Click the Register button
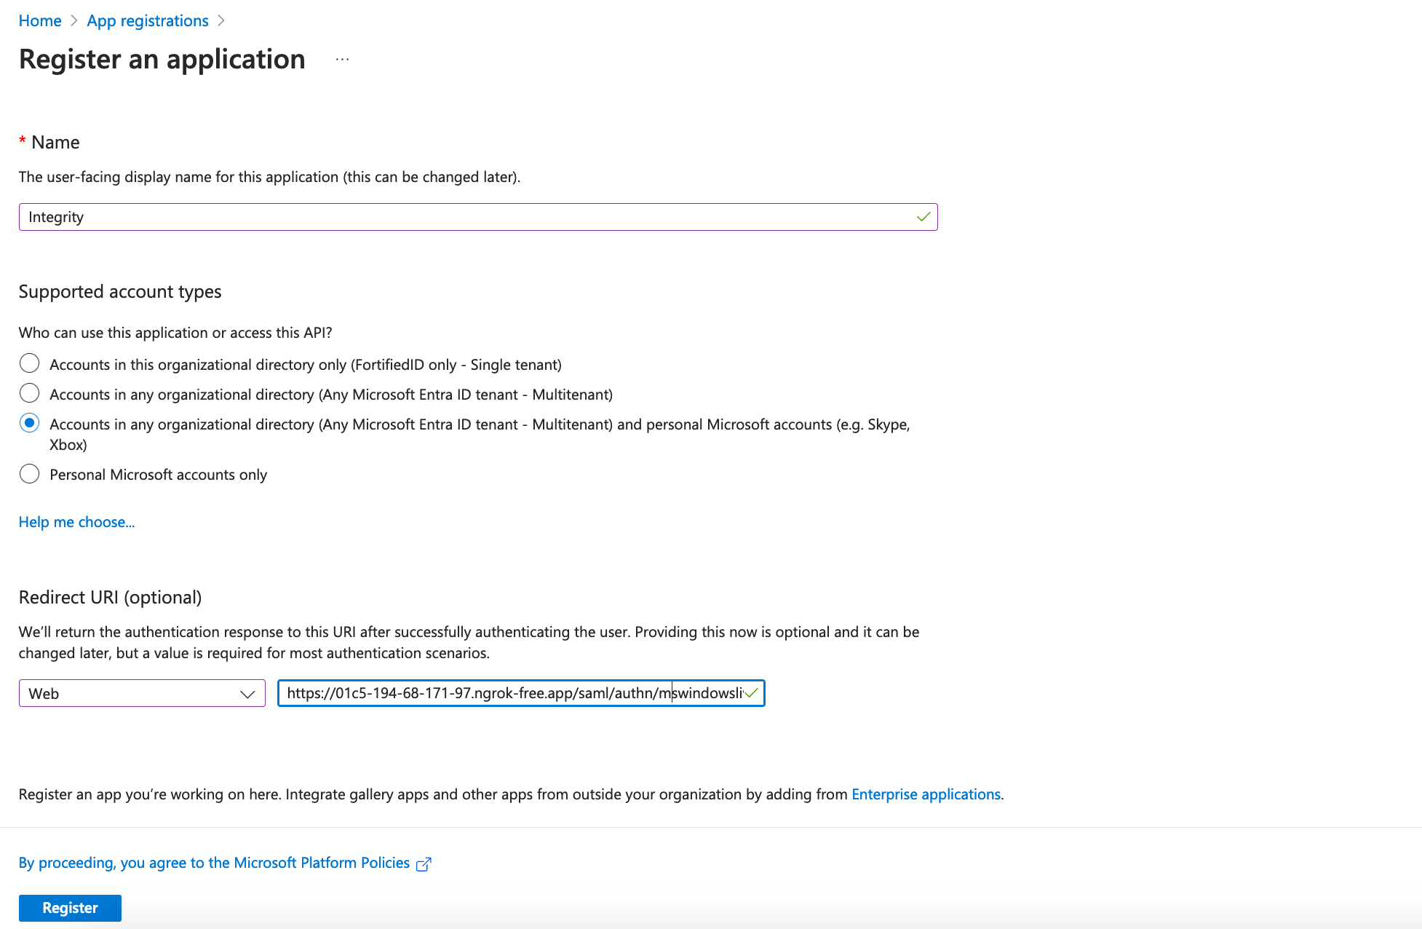This screenshot has width=1422, height=929. click(70, 908)
